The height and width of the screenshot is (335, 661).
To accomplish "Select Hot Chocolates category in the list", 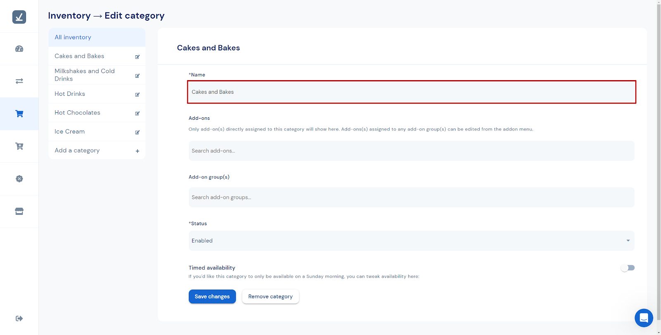I will pyautogui.click(x=78, y=113).
